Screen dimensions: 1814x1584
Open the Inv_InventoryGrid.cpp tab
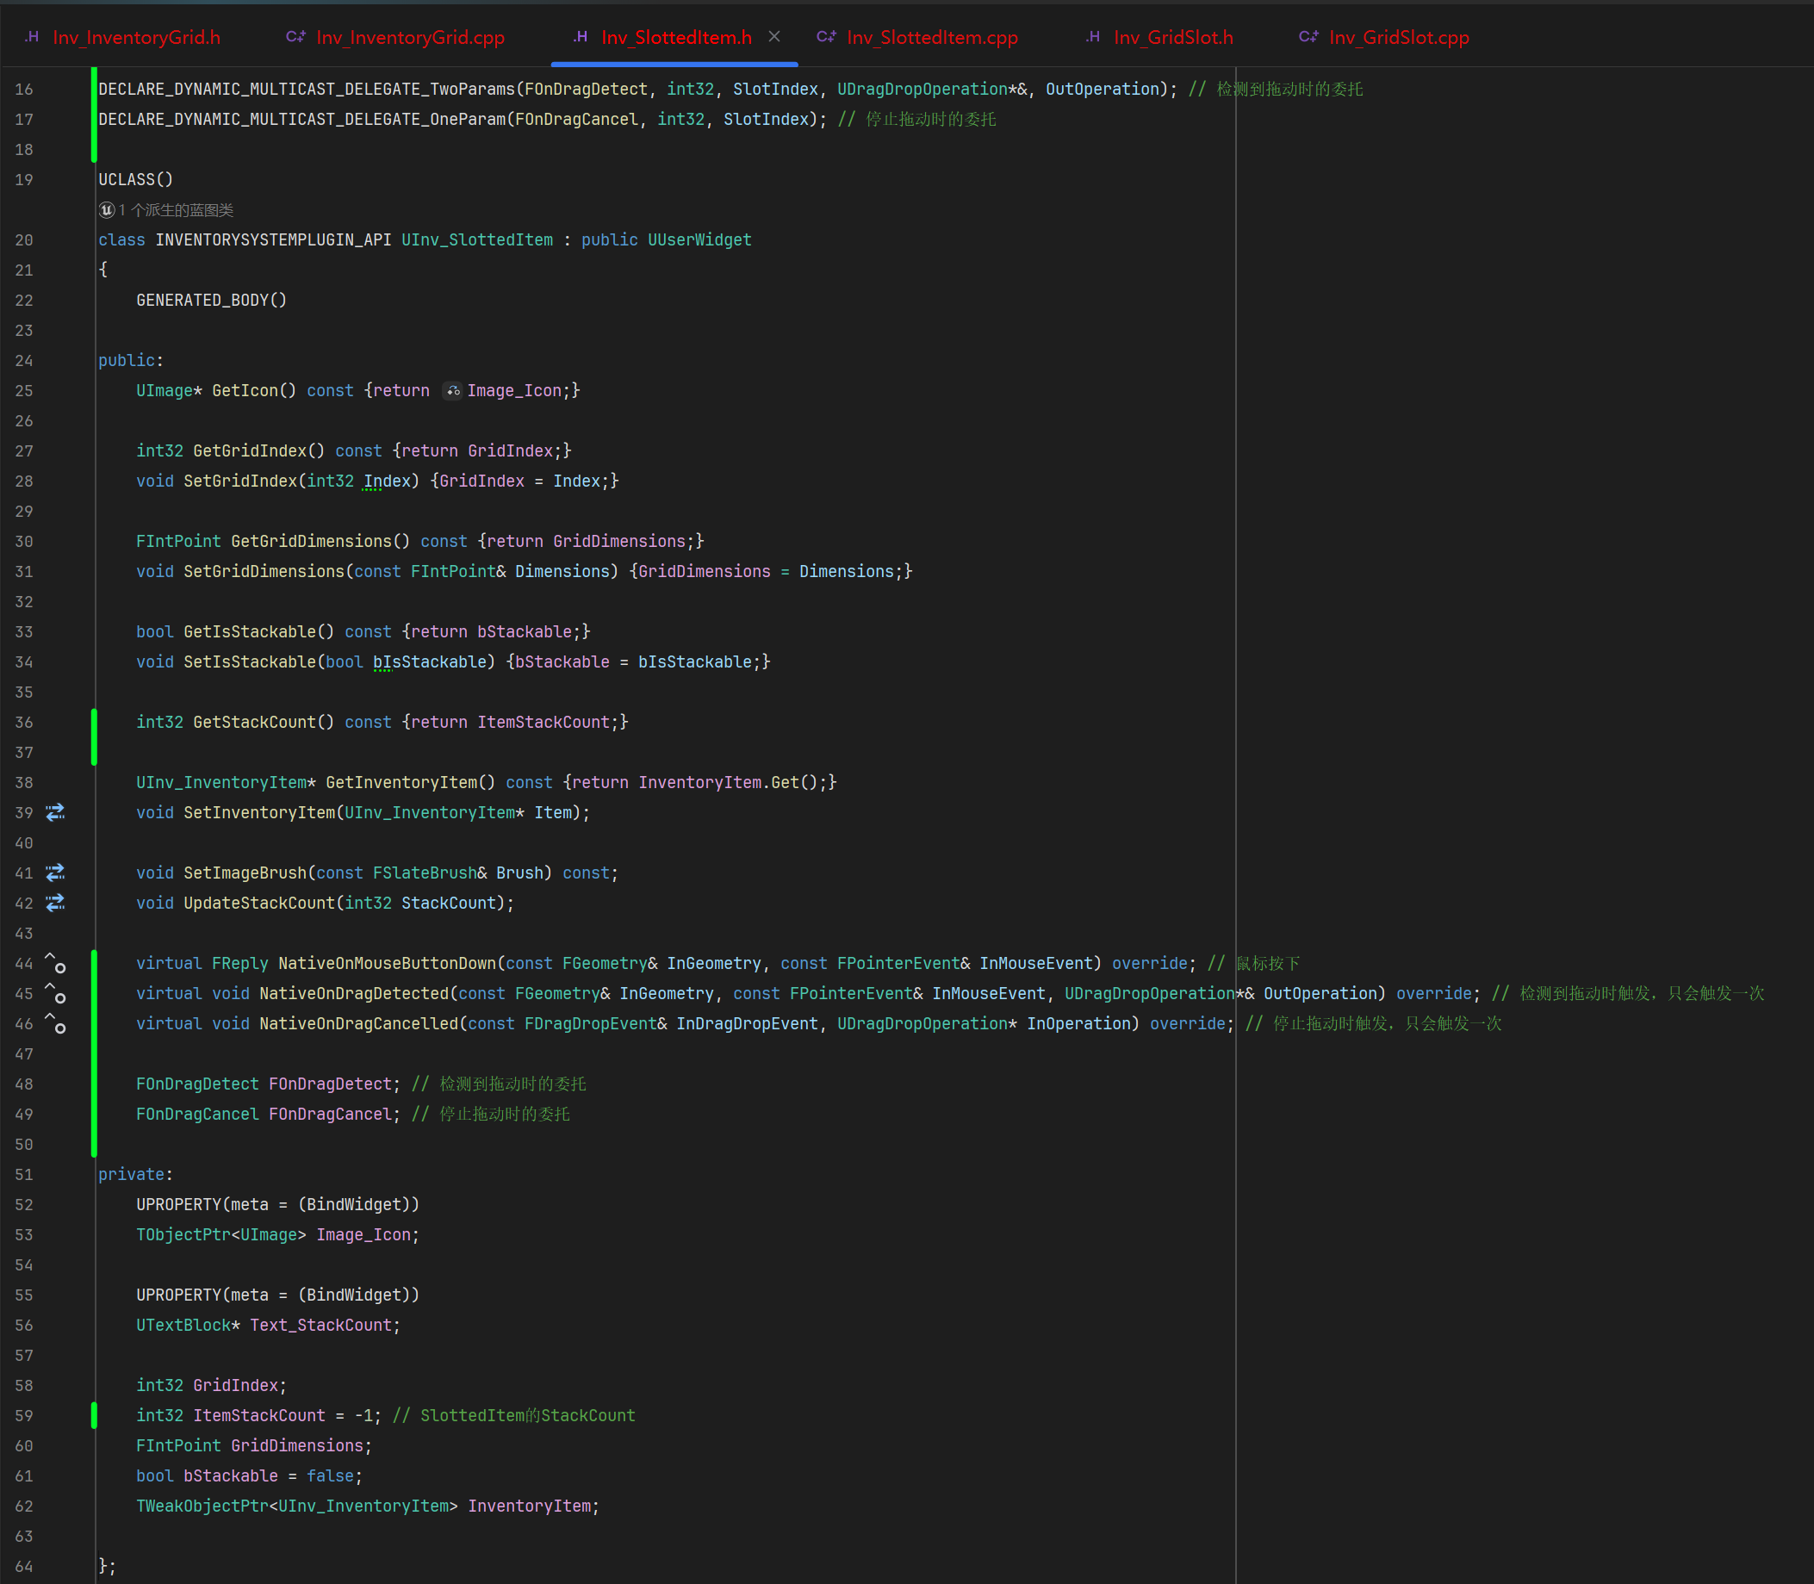[409, 37]
